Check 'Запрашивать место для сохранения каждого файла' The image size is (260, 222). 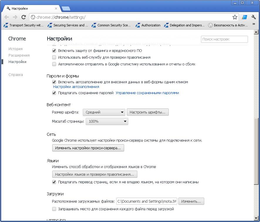pos(54,209)
